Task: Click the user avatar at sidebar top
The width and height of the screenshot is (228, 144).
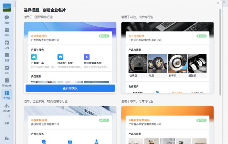Action: pos(7,7)
